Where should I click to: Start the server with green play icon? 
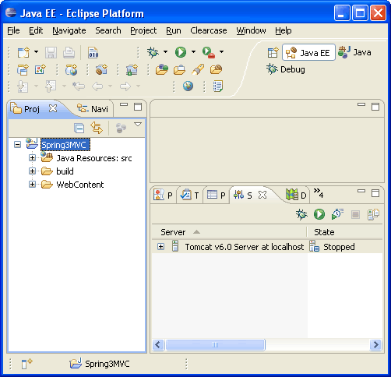(319, 214)
